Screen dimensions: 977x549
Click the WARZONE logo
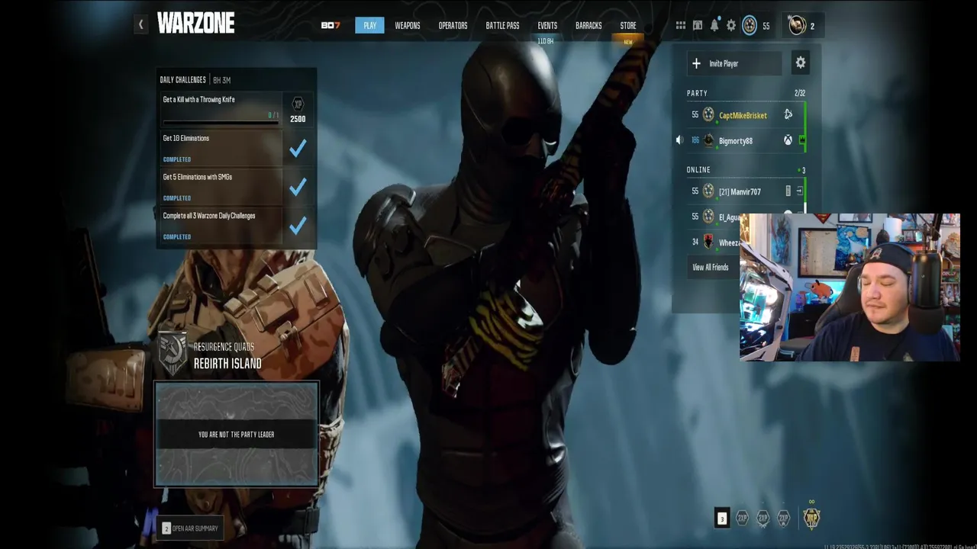click(x=196, y=24)
